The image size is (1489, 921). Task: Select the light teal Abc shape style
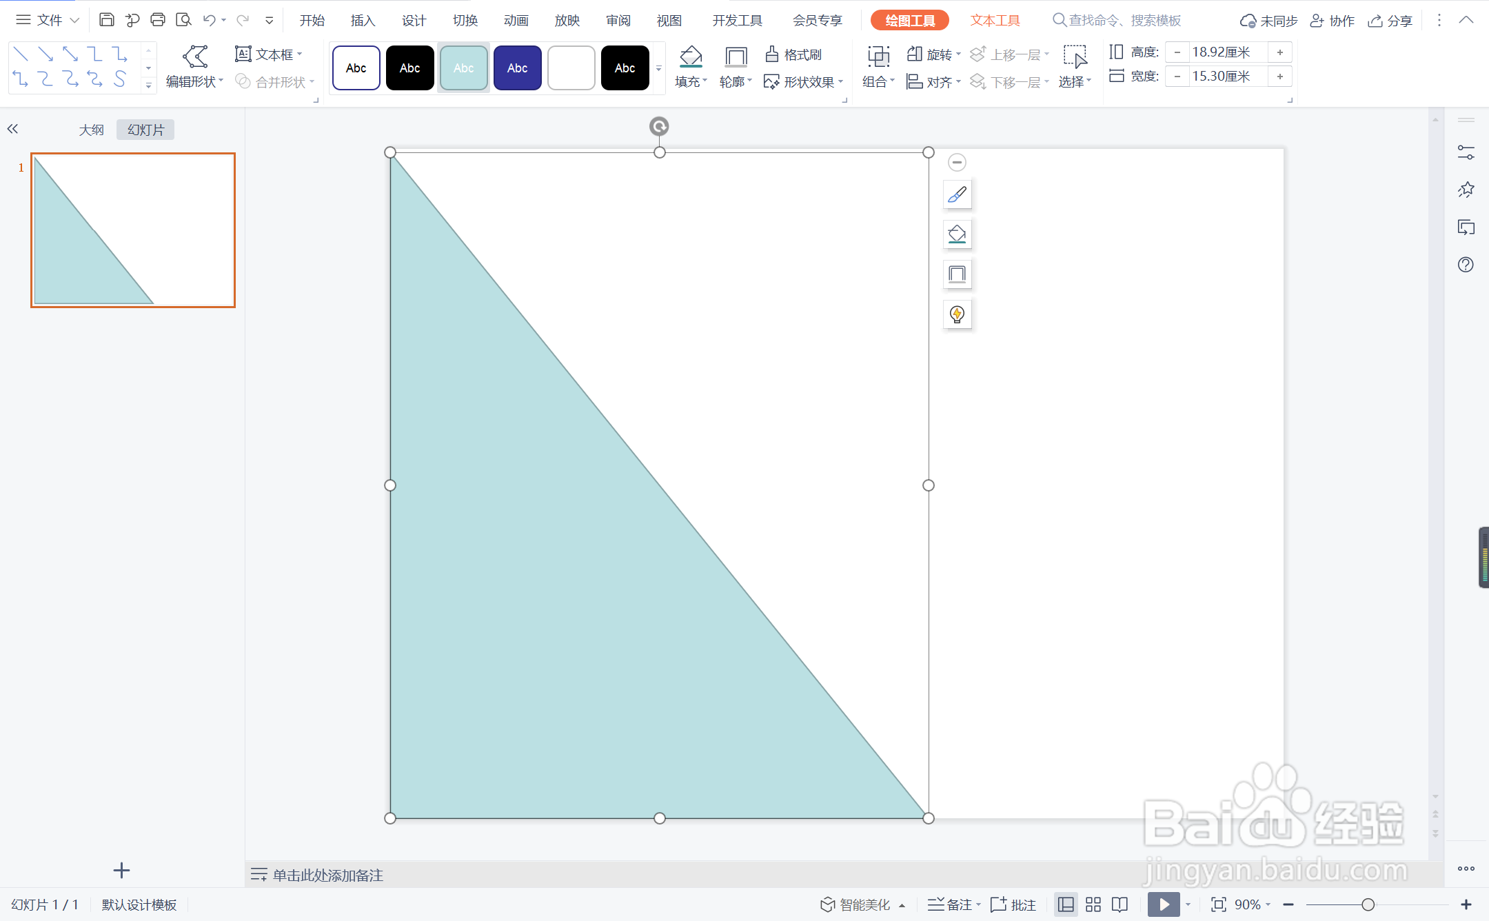pos(463,68)
